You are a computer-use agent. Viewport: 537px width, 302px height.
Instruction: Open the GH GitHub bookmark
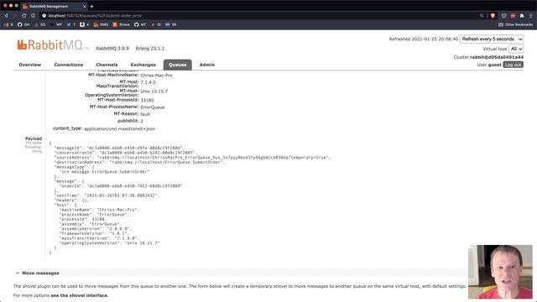point(23,24)
